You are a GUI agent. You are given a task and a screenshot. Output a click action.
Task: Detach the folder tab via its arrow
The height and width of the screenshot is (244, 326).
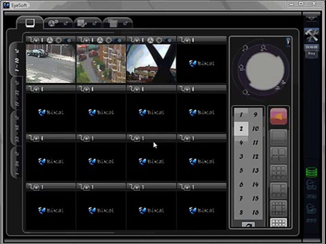point(125,23)
